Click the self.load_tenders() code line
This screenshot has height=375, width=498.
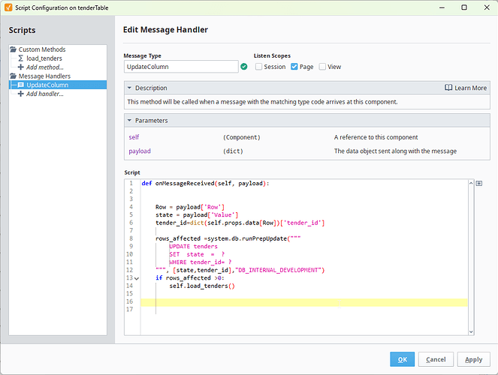pos(202,286)
